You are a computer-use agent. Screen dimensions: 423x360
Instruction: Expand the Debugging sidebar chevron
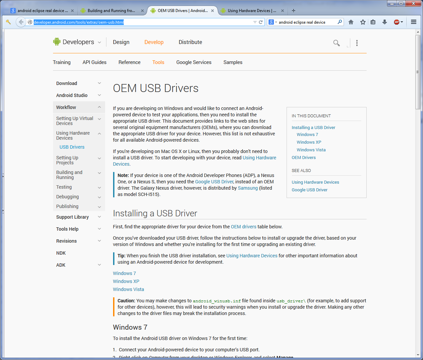pos(99,197)
